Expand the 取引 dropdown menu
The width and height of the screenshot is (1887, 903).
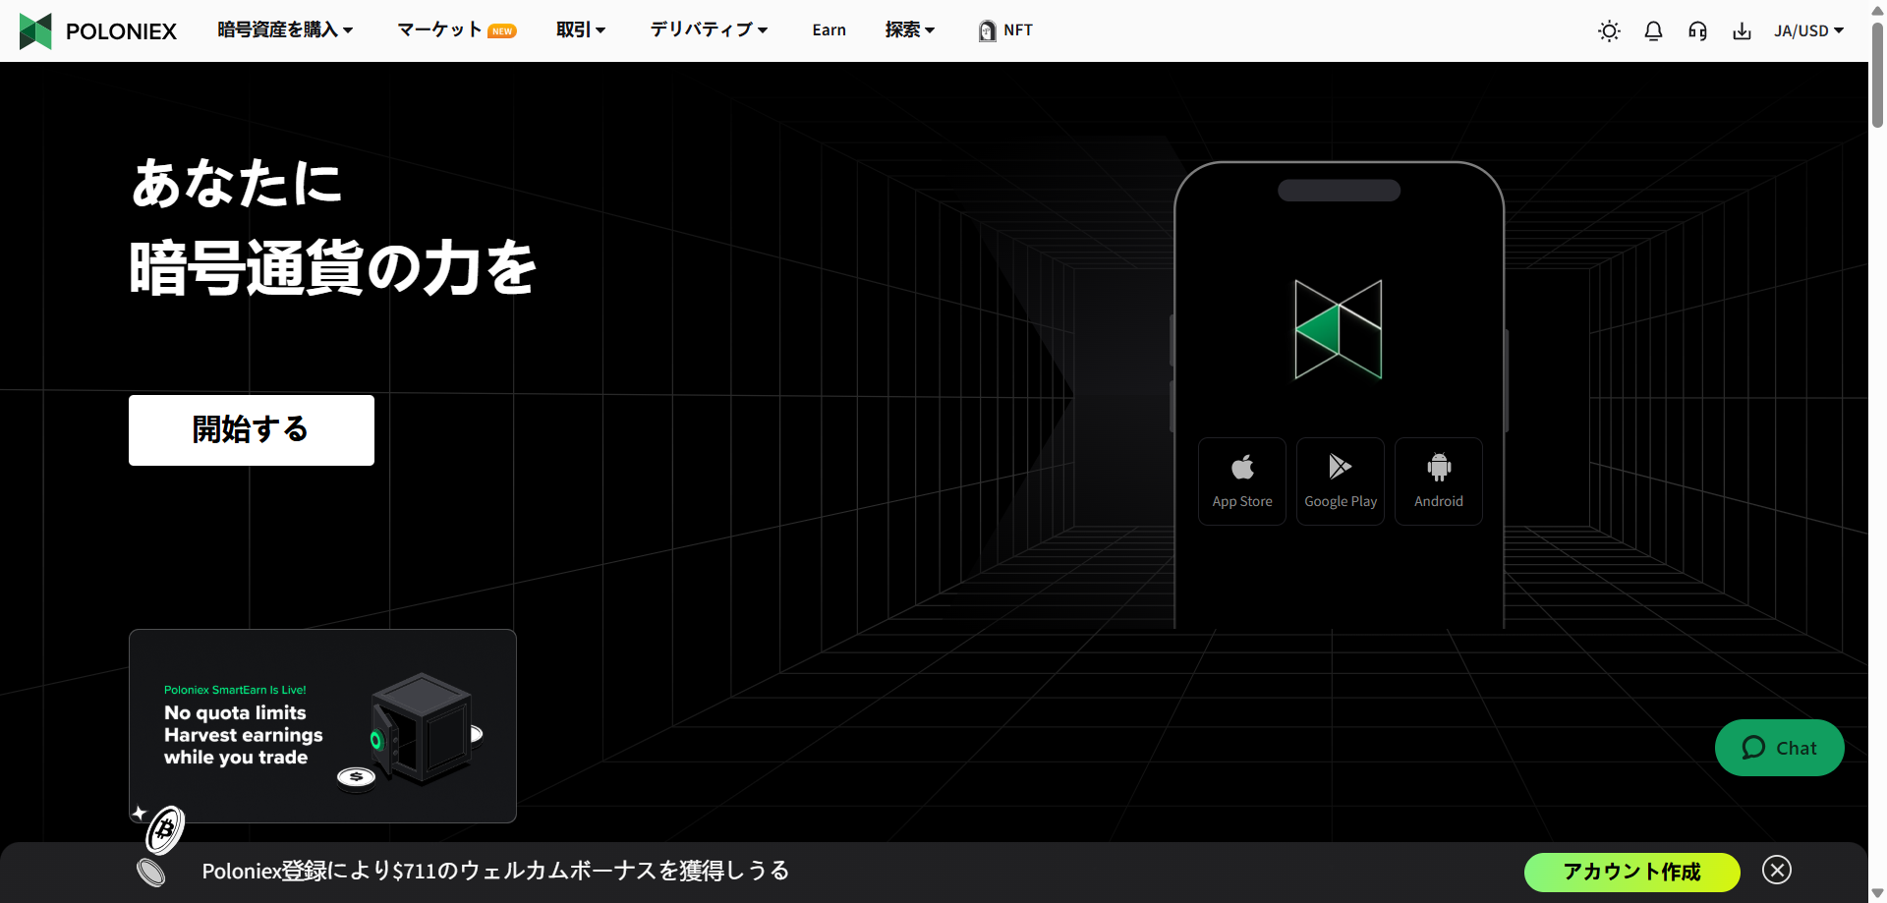(x=581, y=30)
